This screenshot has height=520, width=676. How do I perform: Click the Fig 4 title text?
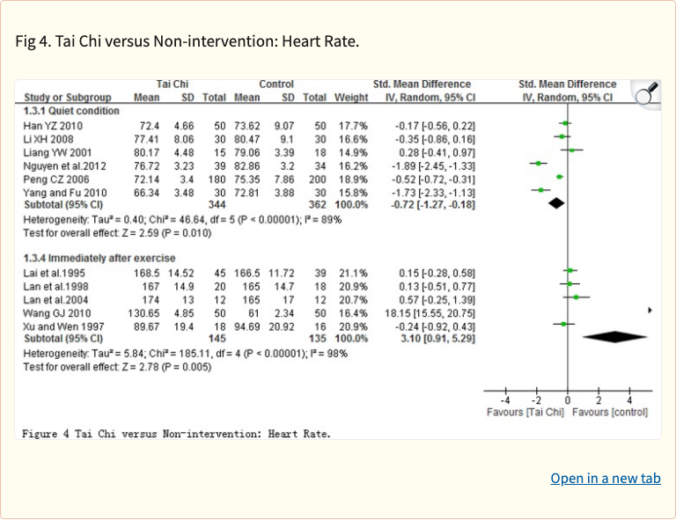coord(187,41)
